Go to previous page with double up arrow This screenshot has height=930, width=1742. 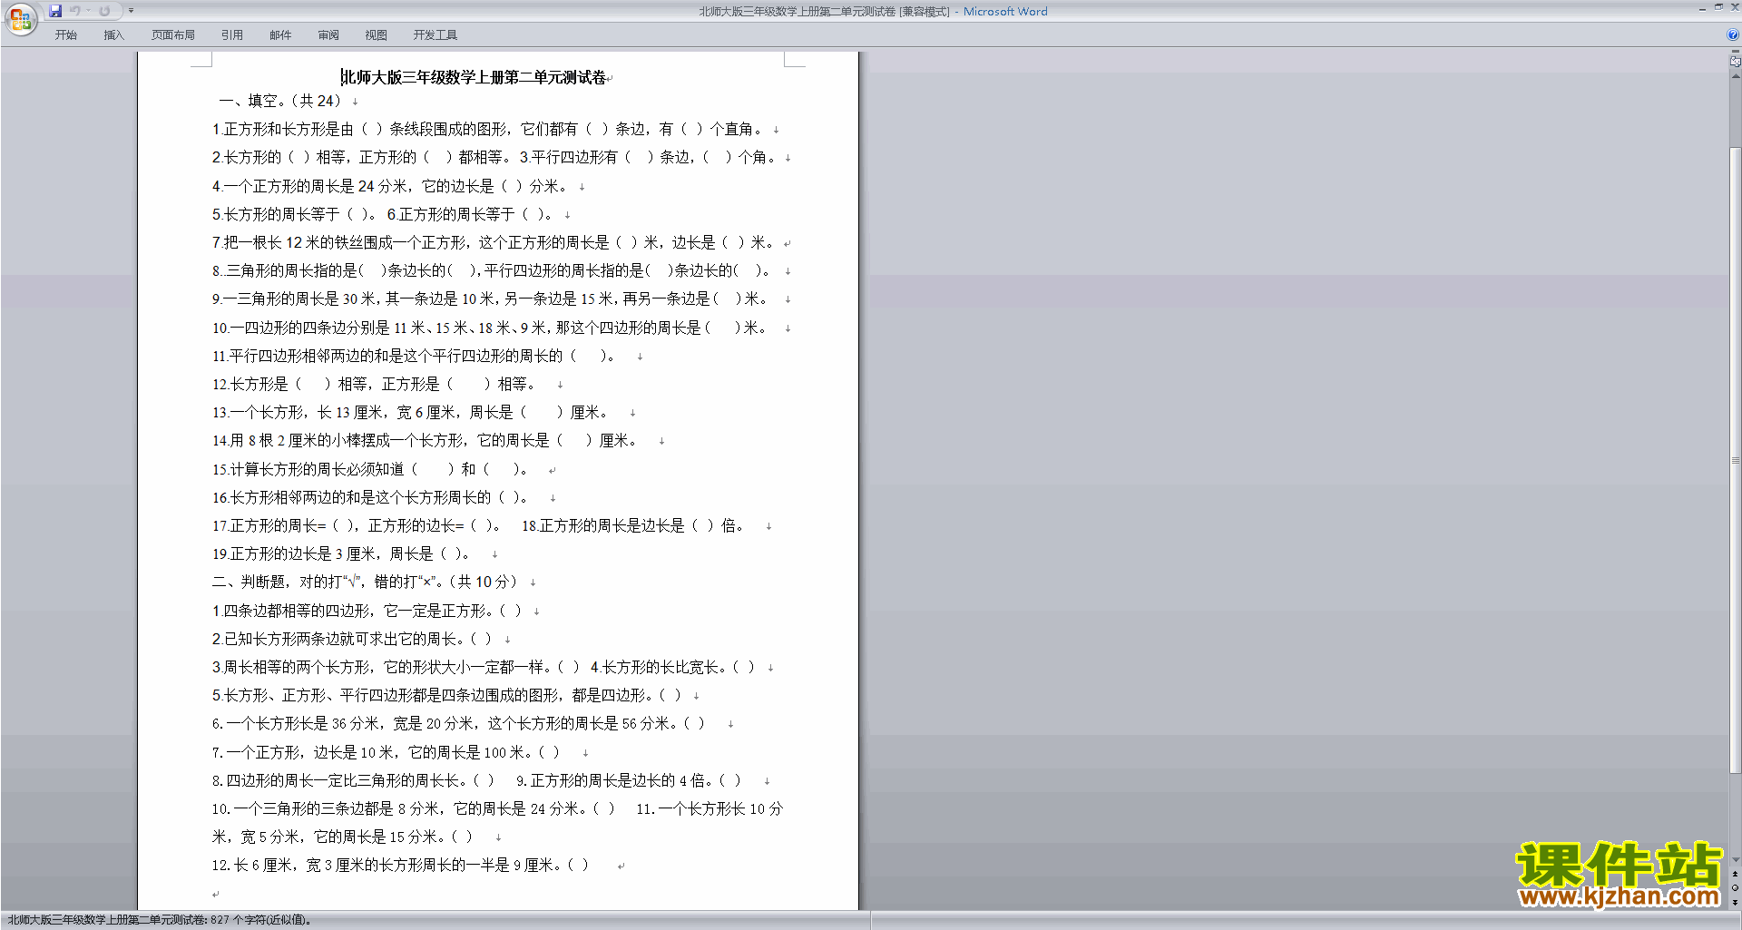coord(1735,874)
